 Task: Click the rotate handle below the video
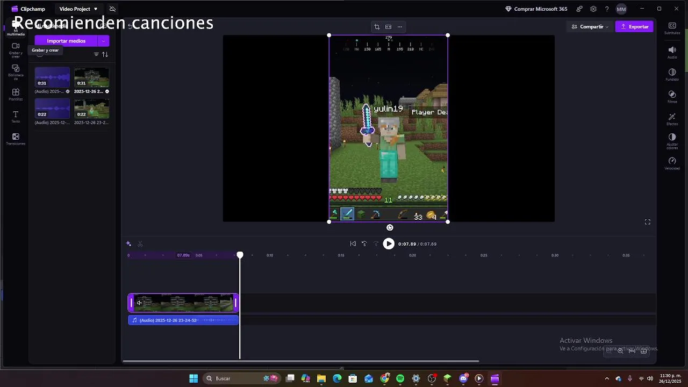pos(390,227)
